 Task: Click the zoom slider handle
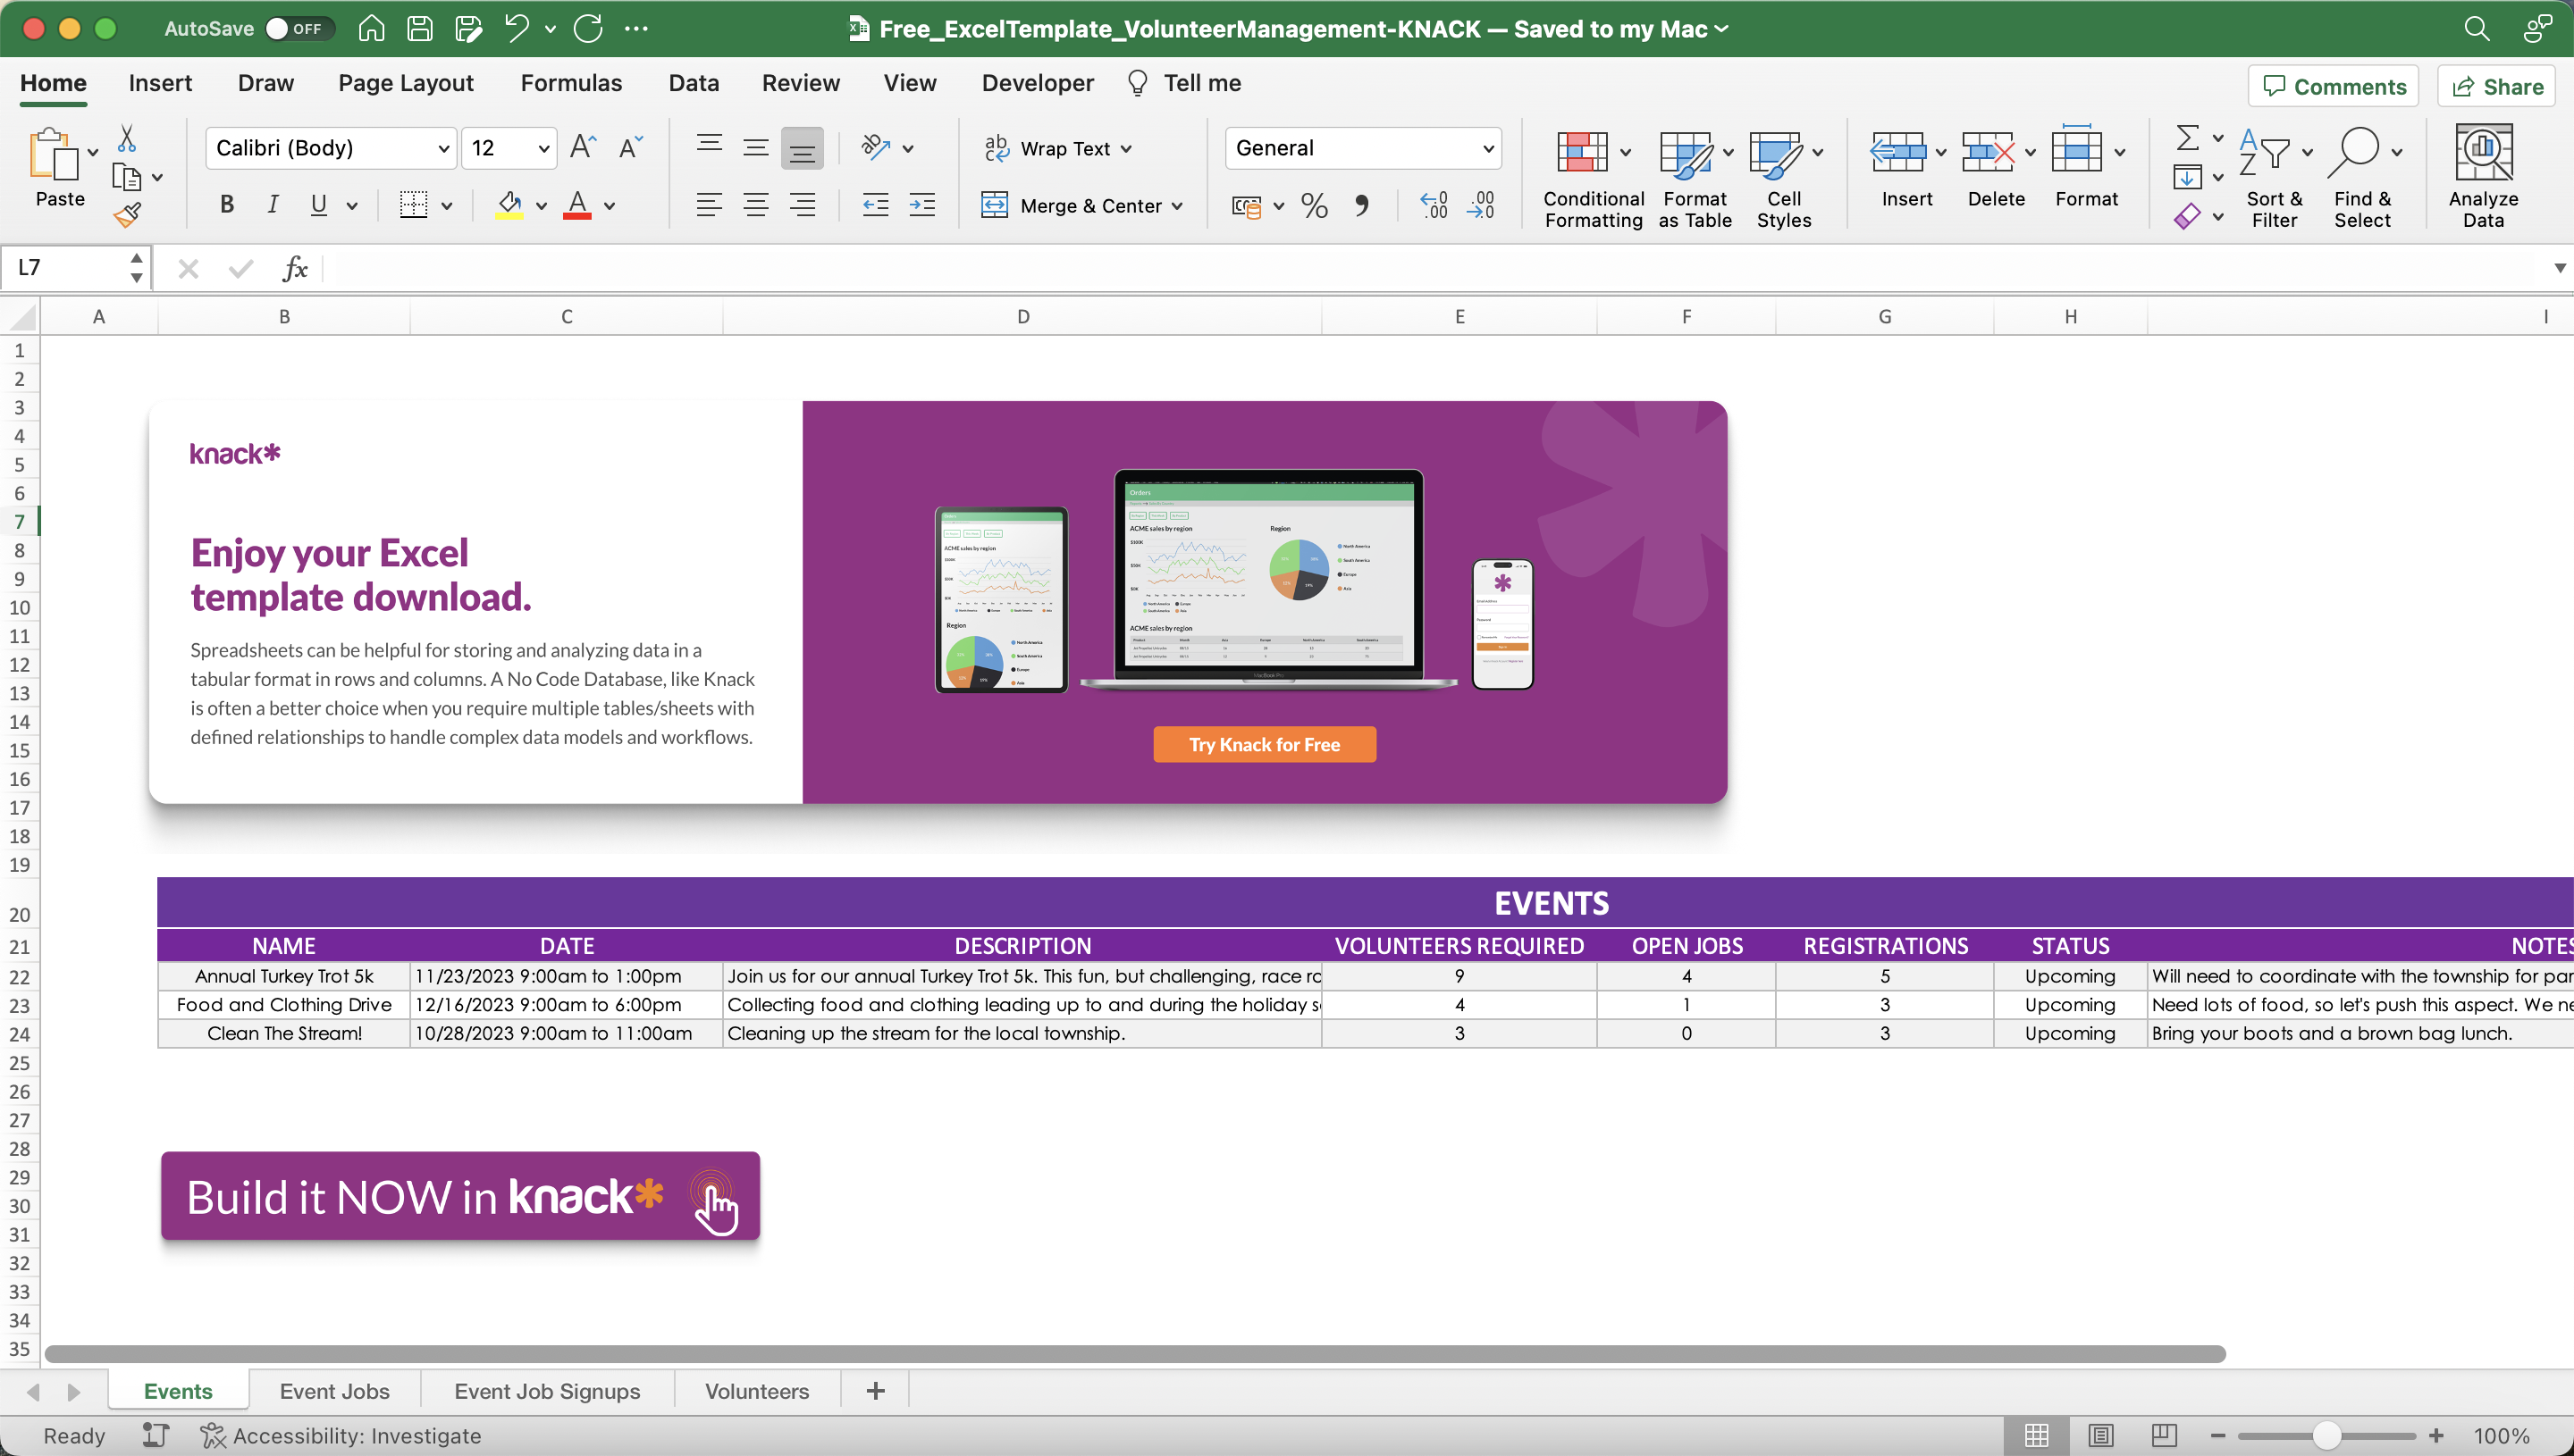point(2327,1436)
